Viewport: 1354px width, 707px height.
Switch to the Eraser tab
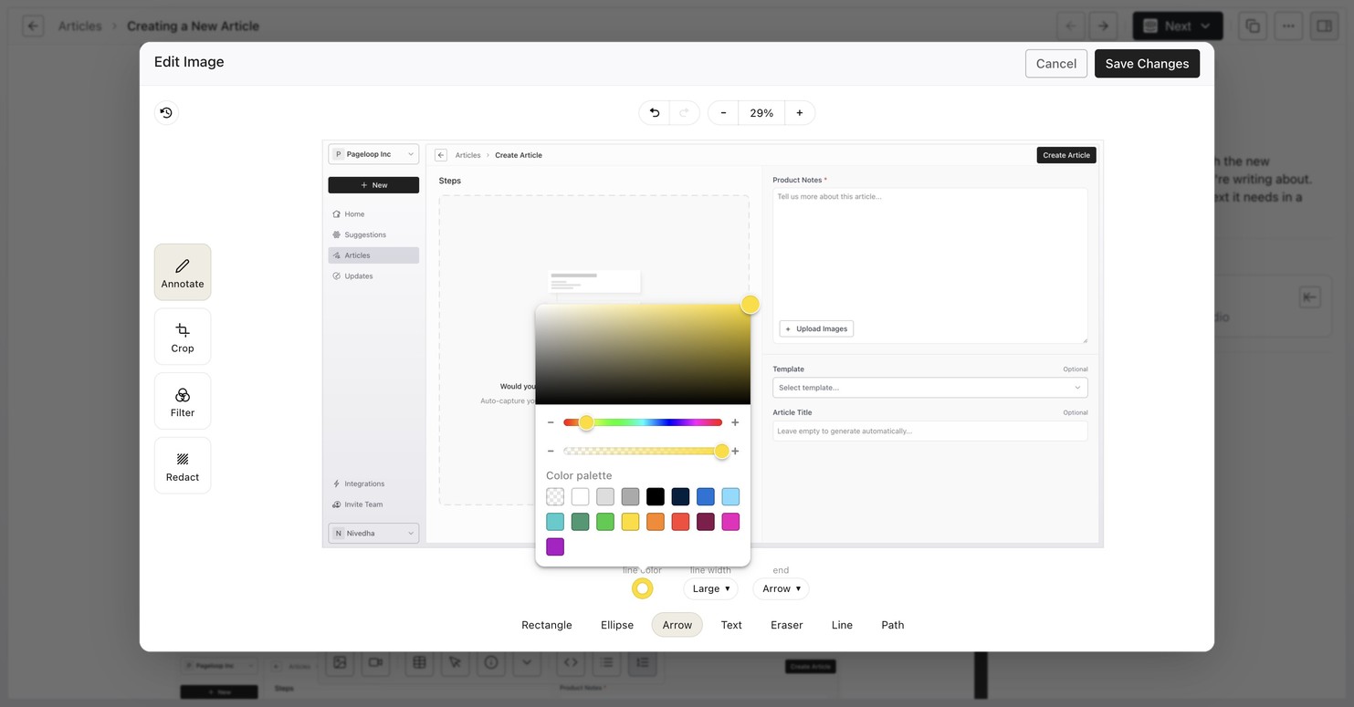(787, 625)
